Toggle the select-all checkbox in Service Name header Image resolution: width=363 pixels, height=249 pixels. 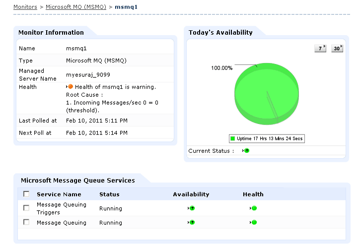tap(26, 194)
